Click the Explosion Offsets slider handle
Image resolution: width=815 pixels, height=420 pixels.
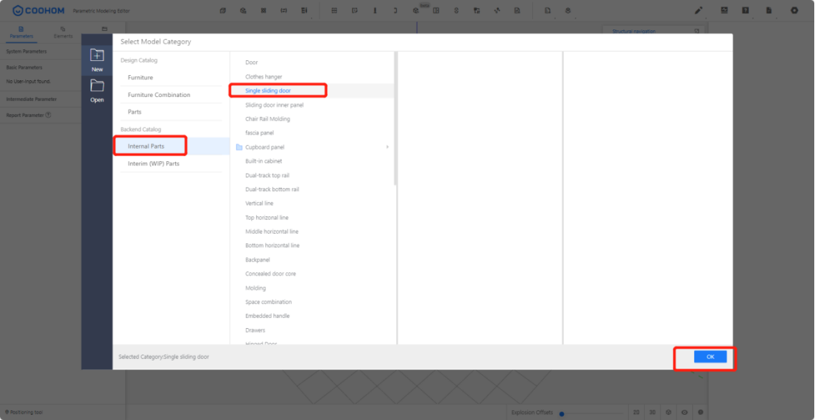tap(561, 414)
